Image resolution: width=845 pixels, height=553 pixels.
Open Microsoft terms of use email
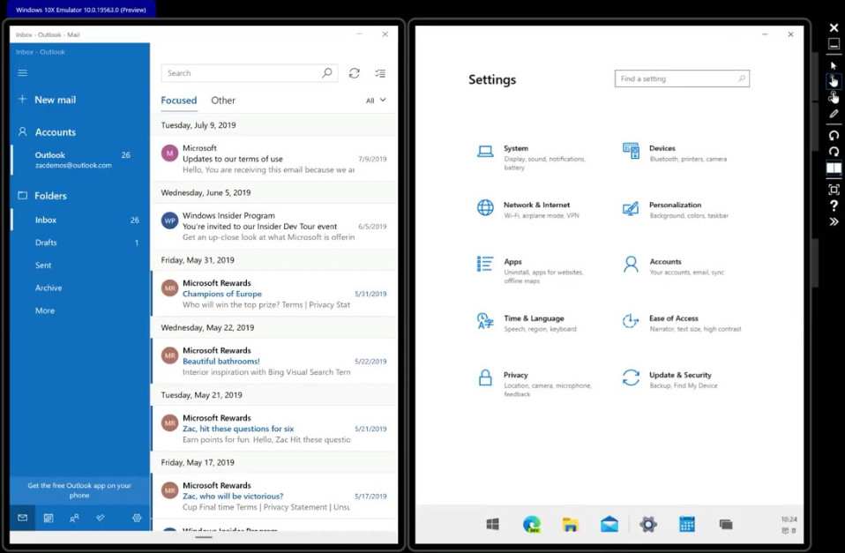coord(273,159)
